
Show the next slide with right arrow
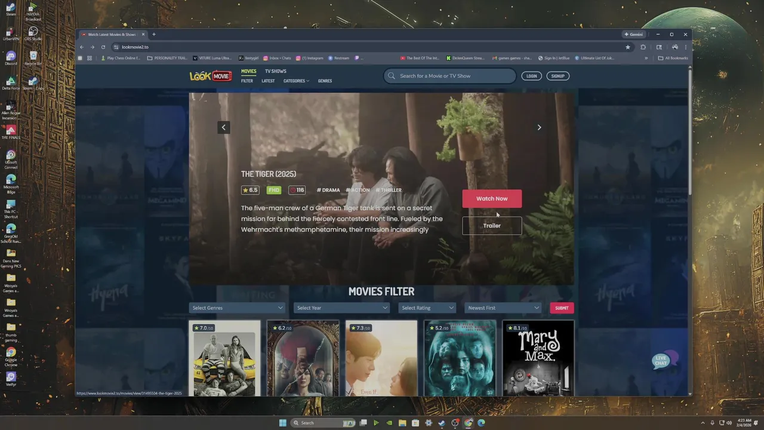(539, 127)
